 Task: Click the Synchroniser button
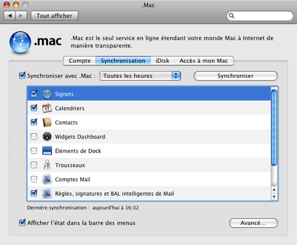click(236, 76)
